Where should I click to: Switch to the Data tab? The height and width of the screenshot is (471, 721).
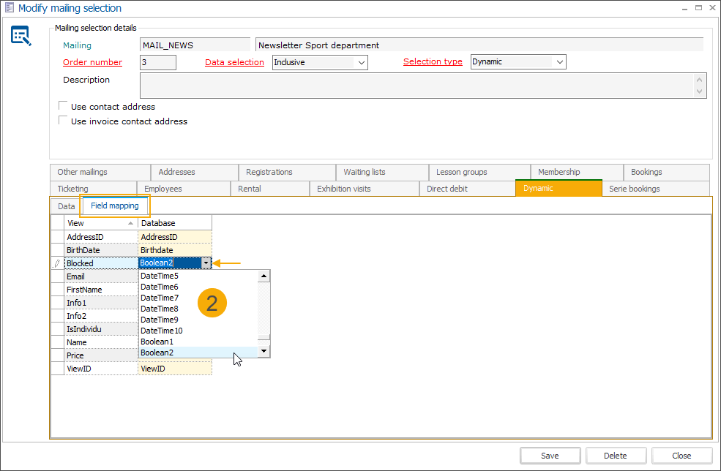pos(65,206)
